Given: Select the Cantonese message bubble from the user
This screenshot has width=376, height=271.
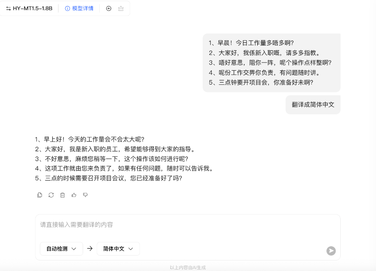Looking at the screenshot, I should click(x=271, y=62).
